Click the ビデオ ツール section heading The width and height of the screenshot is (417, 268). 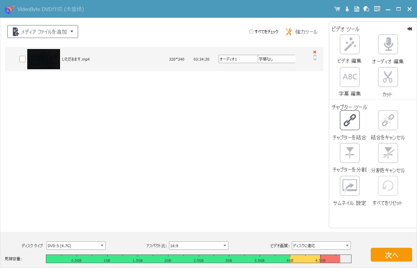[x=345, y=29]
